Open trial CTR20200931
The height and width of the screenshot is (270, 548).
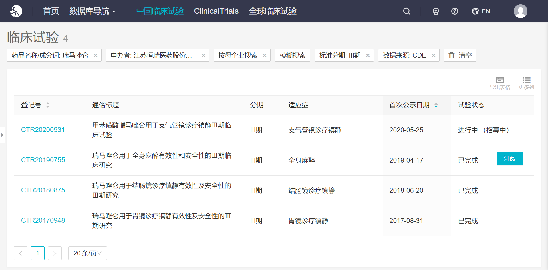43,130
